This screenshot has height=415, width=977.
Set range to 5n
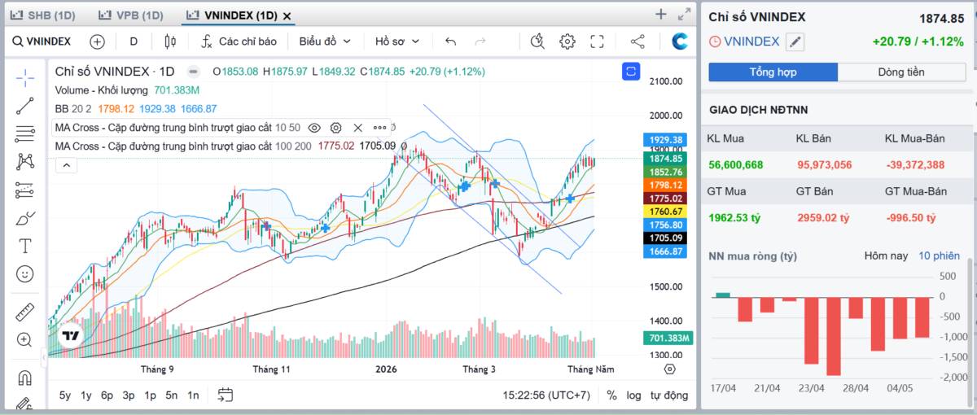click(x=171, y=395)
